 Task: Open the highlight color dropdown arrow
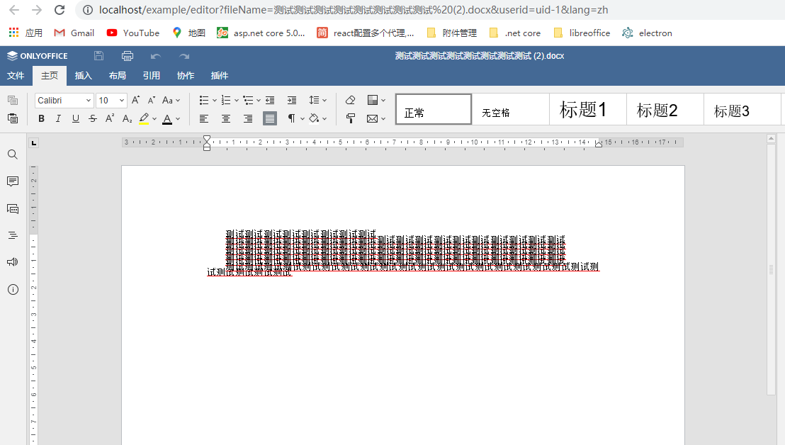tap(154, 119)
